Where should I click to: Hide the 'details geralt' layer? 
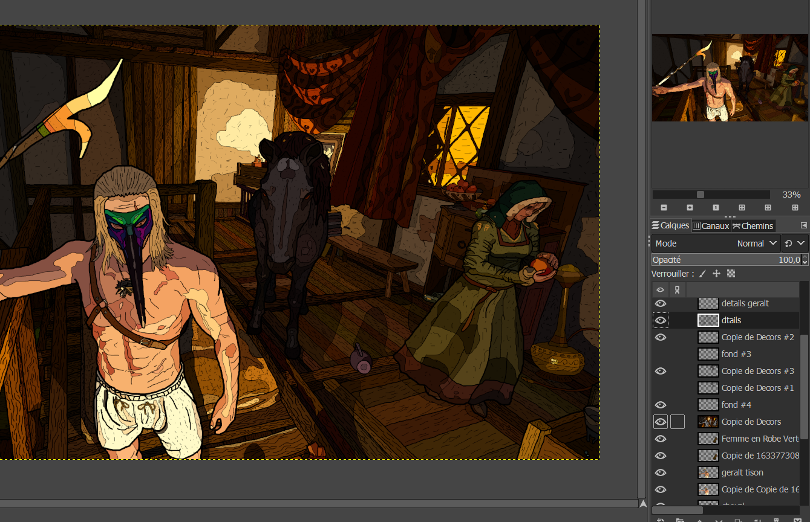661,303
